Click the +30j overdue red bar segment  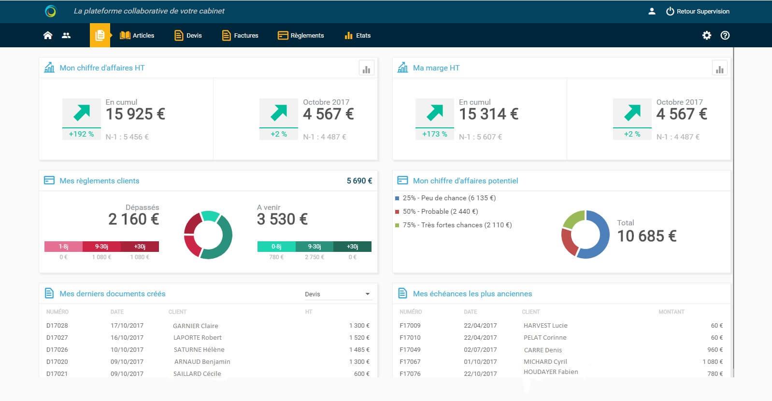pyautogui.click(x=140, y=247)
